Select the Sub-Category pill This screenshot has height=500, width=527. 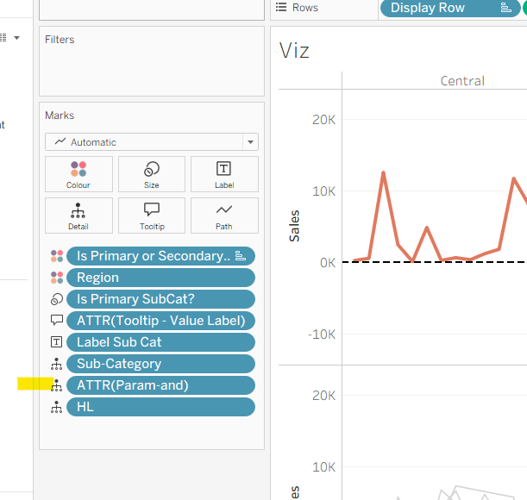[160, 364]
